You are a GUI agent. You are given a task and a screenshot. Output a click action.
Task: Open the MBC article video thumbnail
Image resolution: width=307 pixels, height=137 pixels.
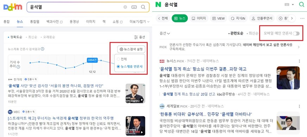pos(136,126)
